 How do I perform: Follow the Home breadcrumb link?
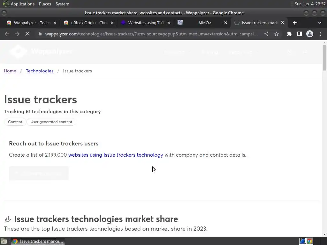[x=10, y=71]
